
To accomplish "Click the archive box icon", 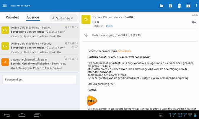I will (x=188, y=6).
